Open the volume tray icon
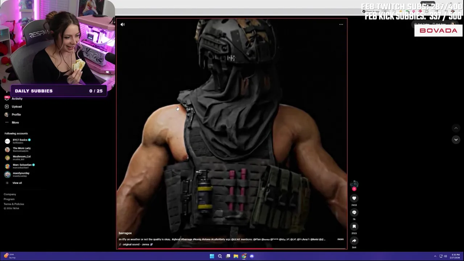 coord(445,256)
